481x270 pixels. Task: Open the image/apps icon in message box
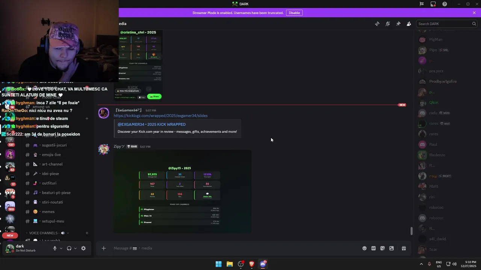click(392, 248)
